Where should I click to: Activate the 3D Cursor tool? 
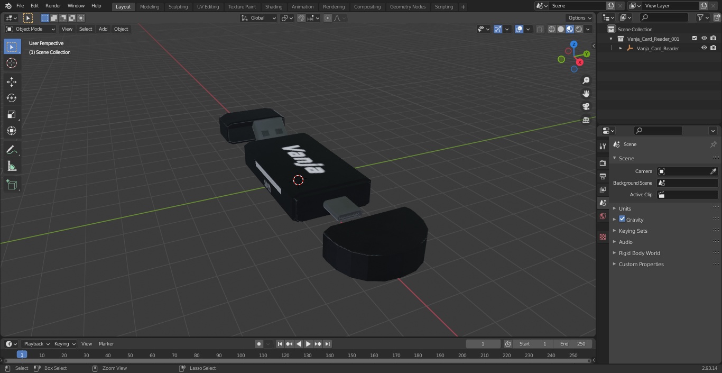[x=12, y=63]
